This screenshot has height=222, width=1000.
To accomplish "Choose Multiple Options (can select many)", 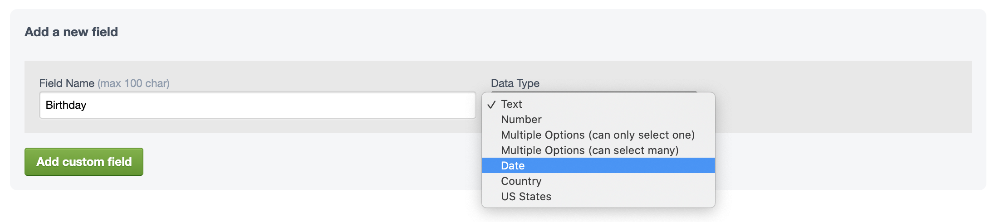I will pos(589,150).
